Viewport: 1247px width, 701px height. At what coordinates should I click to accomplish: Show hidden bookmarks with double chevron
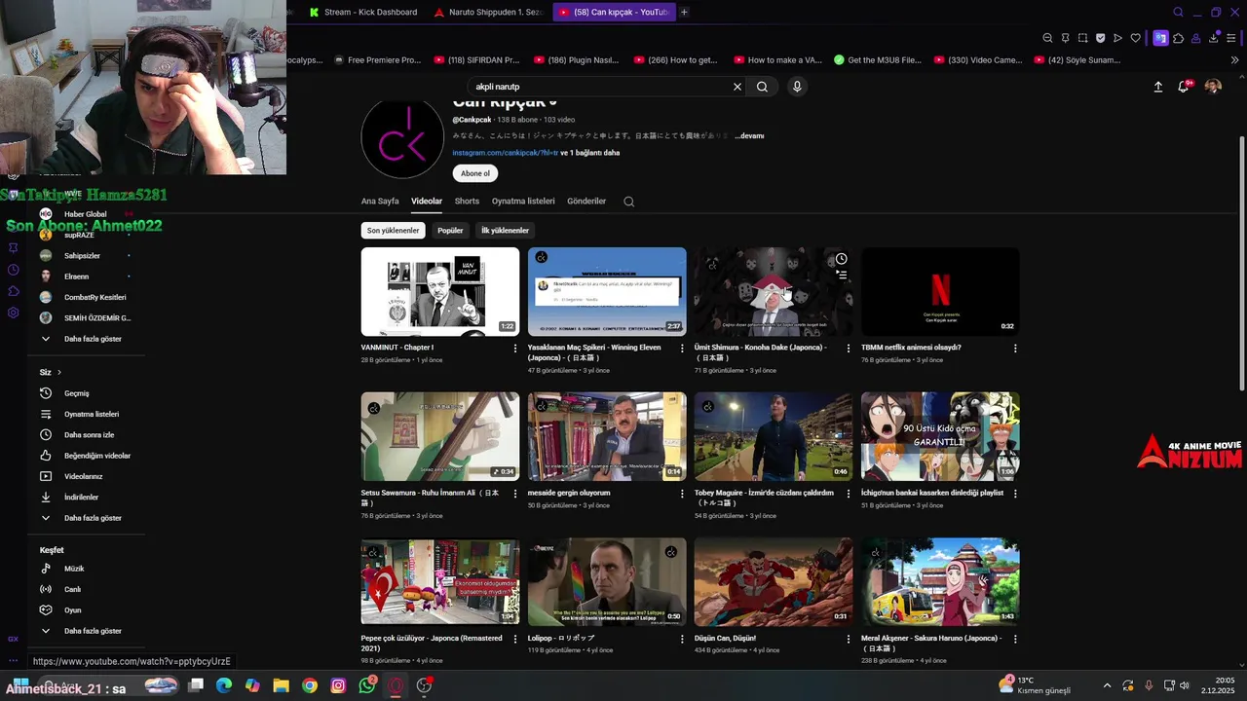point(1234,60)
